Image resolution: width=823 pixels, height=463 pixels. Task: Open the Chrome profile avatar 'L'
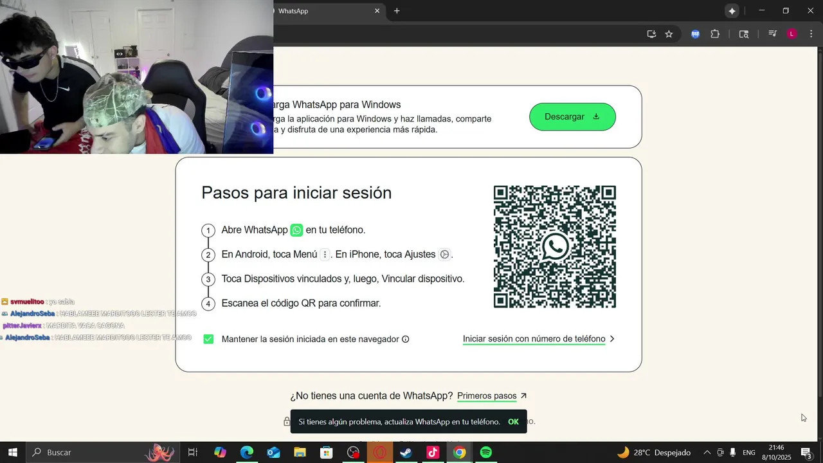click(x=792, y=34)
